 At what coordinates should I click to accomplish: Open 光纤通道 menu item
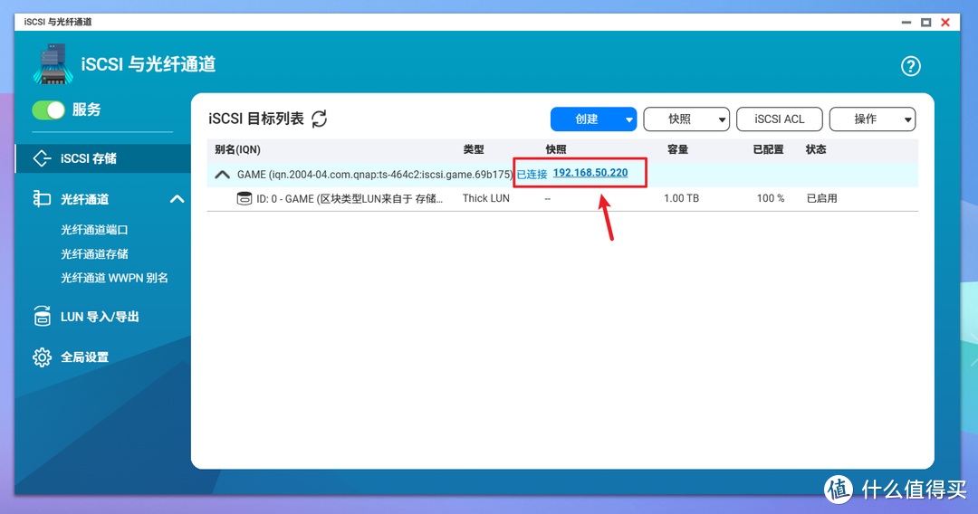[x=85, y=199]
